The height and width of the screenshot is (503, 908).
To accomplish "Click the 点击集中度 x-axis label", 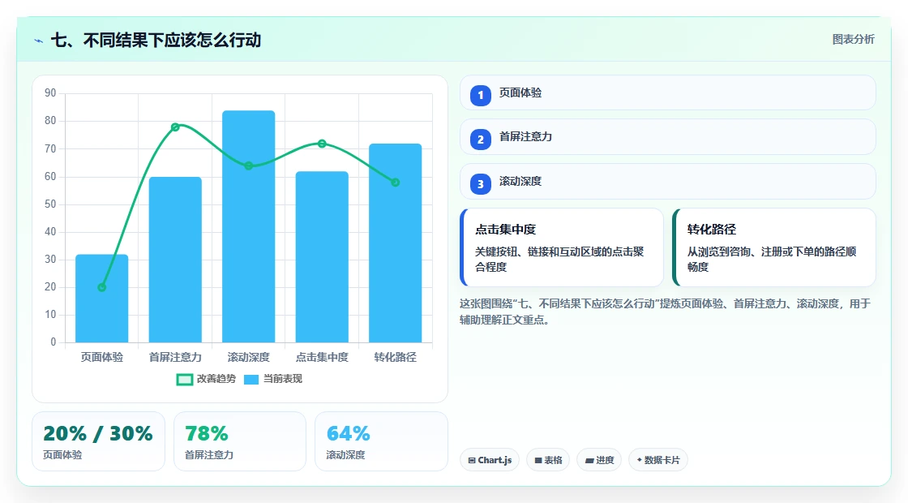I will pyautogui.click(x=322, y=358).
